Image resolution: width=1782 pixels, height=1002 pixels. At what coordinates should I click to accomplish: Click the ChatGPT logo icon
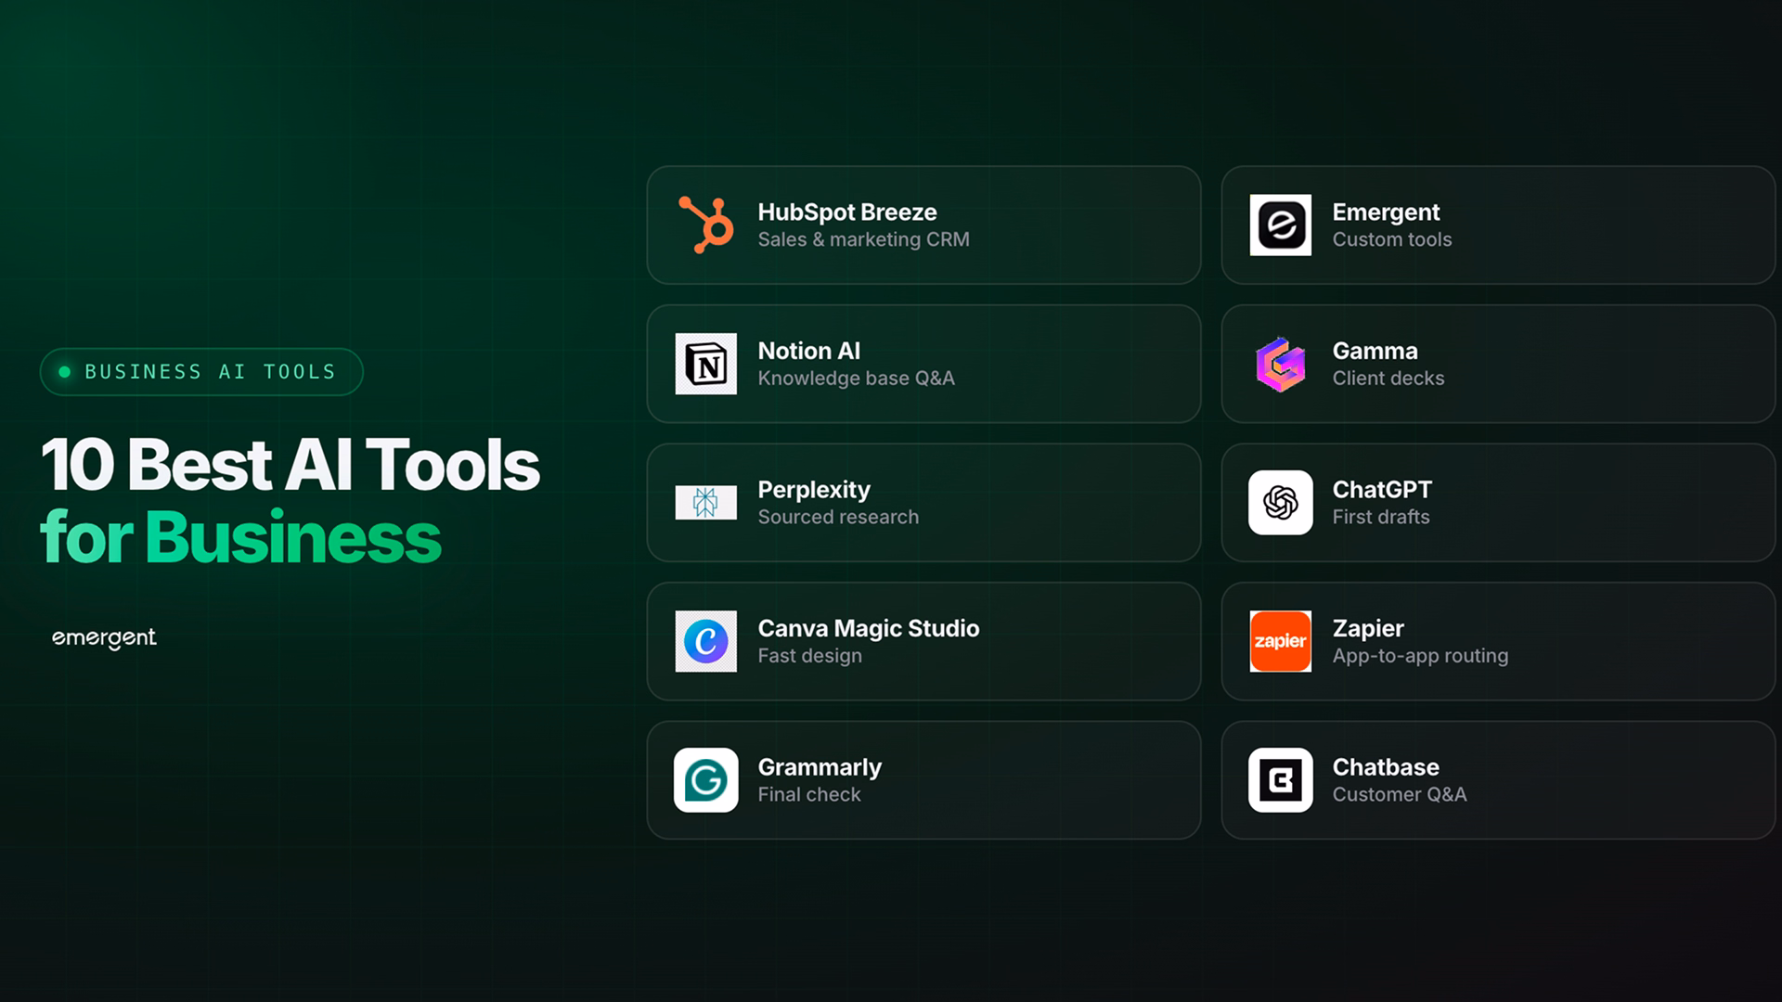pyautogui.click(x=1280, y=502)
